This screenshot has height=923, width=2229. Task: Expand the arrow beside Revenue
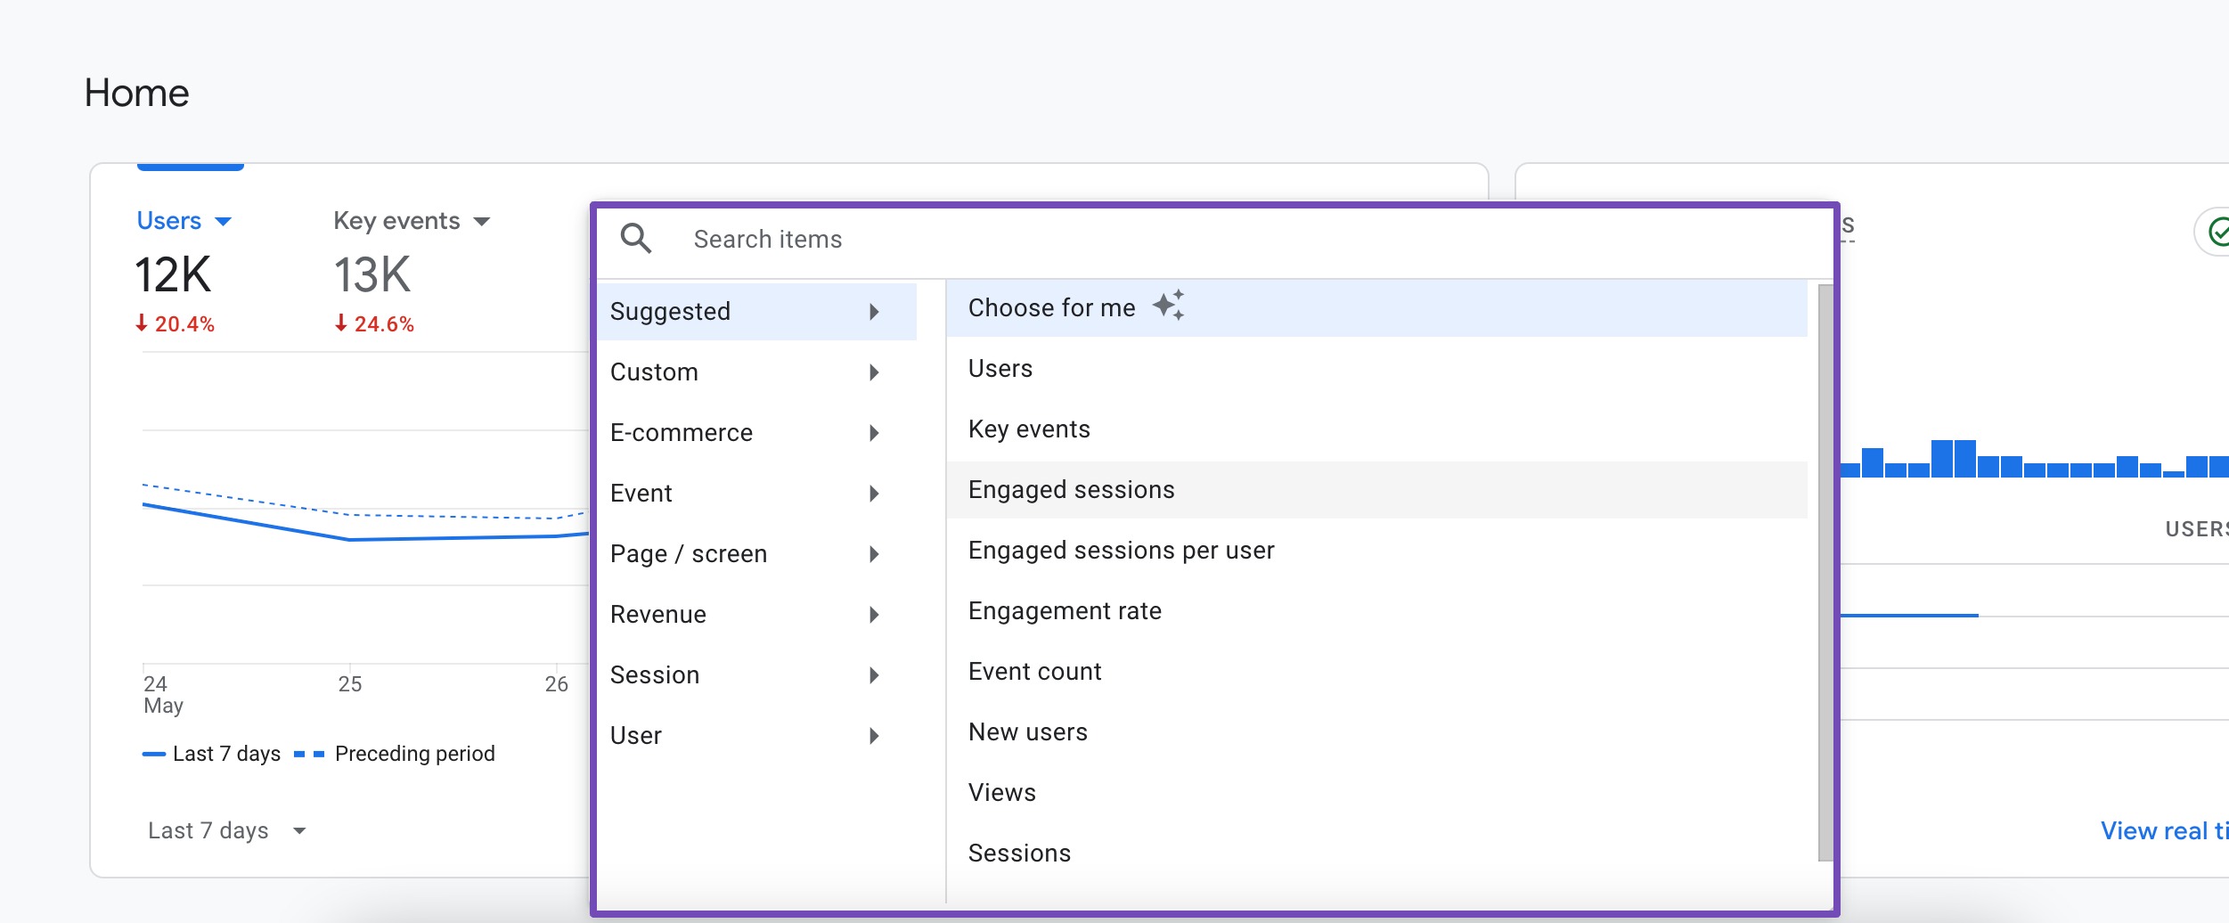coord(875,615)
